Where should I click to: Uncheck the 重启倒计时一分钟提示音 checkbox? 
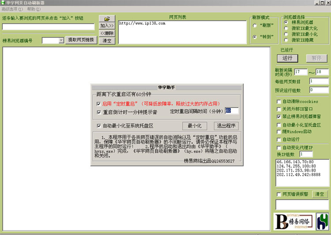click(98, 113)
